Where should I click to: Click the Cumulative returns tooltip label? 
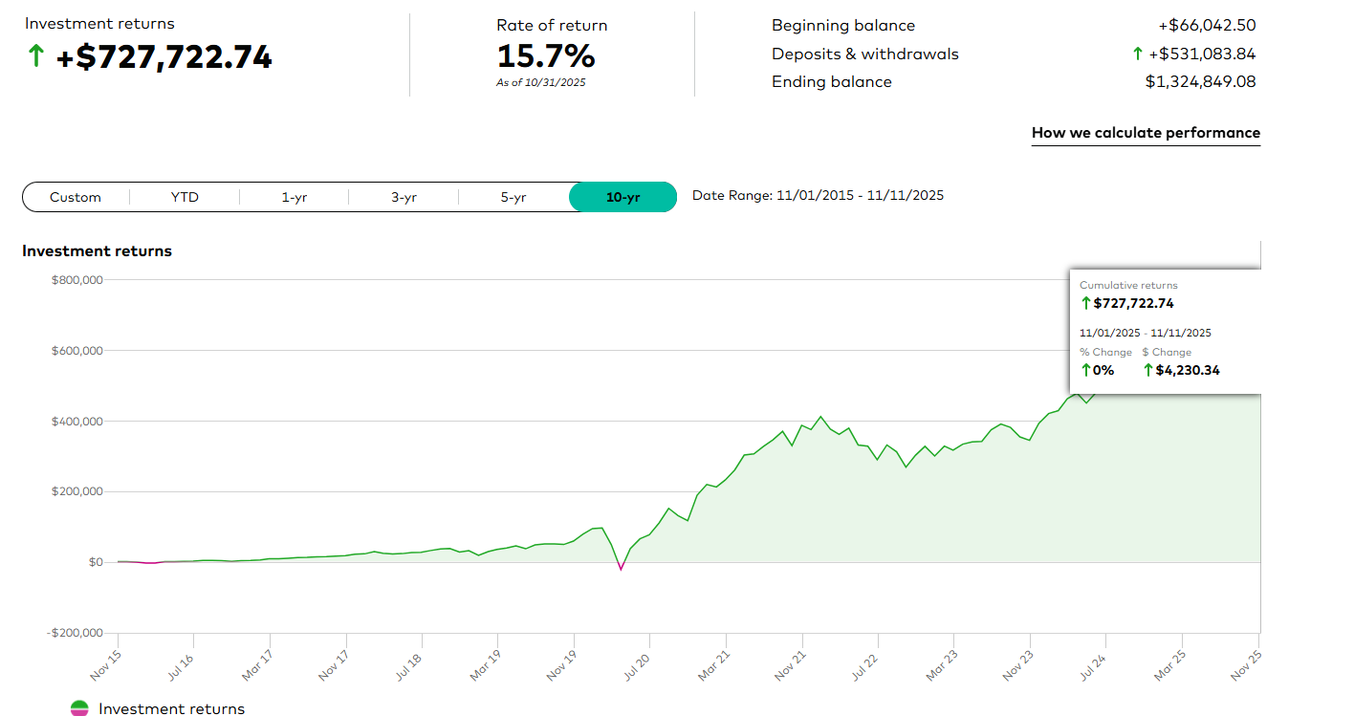click(1128, 285)
